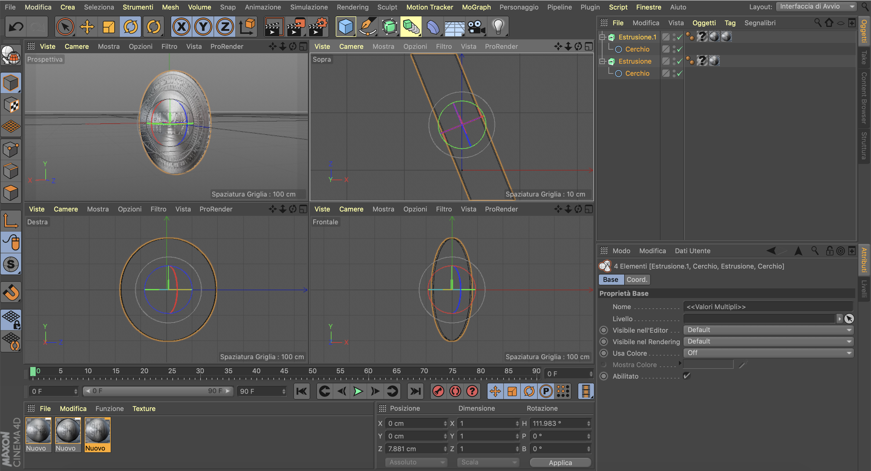
Task: Toggle the Visibile nell'Editor animation radio circle
Action: point(604,330)
